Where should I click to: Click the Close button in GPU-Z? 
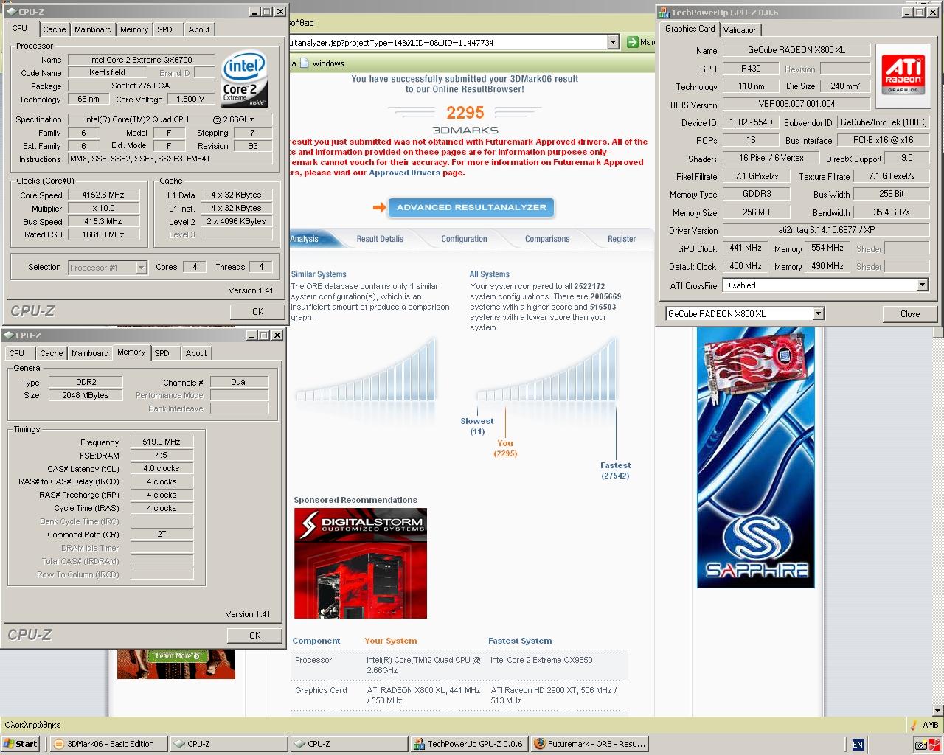(x=910, y=314)
